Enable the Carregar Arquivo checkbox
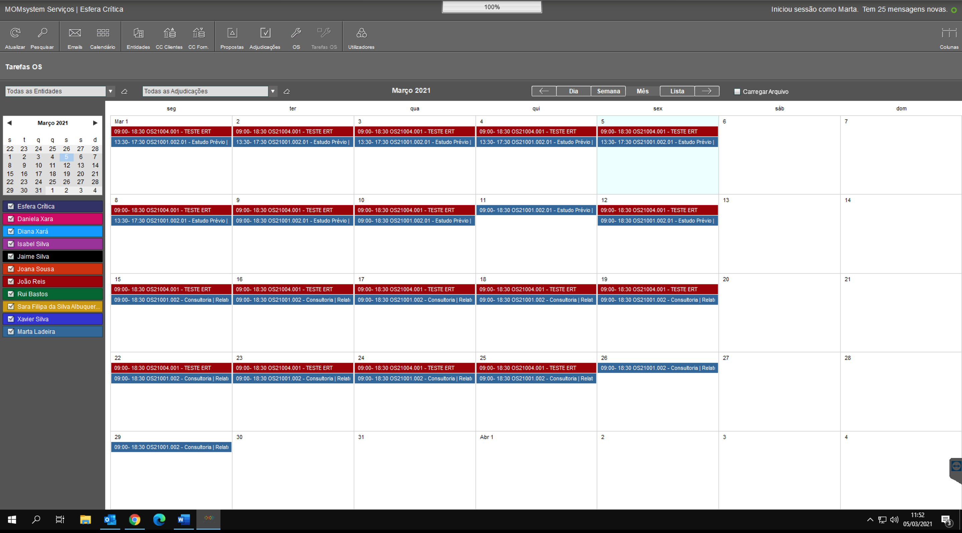Image resolution: width=962 pixels, height=533 pixels. tap(737, 92)
